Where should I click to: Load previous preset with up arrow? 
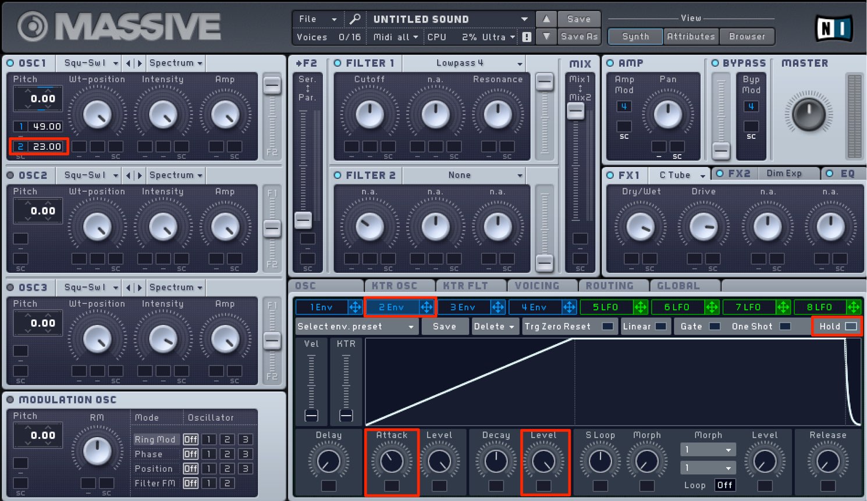546,19
